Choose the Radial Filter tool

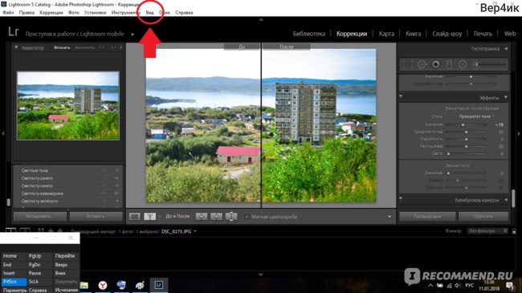pos(463,64)
